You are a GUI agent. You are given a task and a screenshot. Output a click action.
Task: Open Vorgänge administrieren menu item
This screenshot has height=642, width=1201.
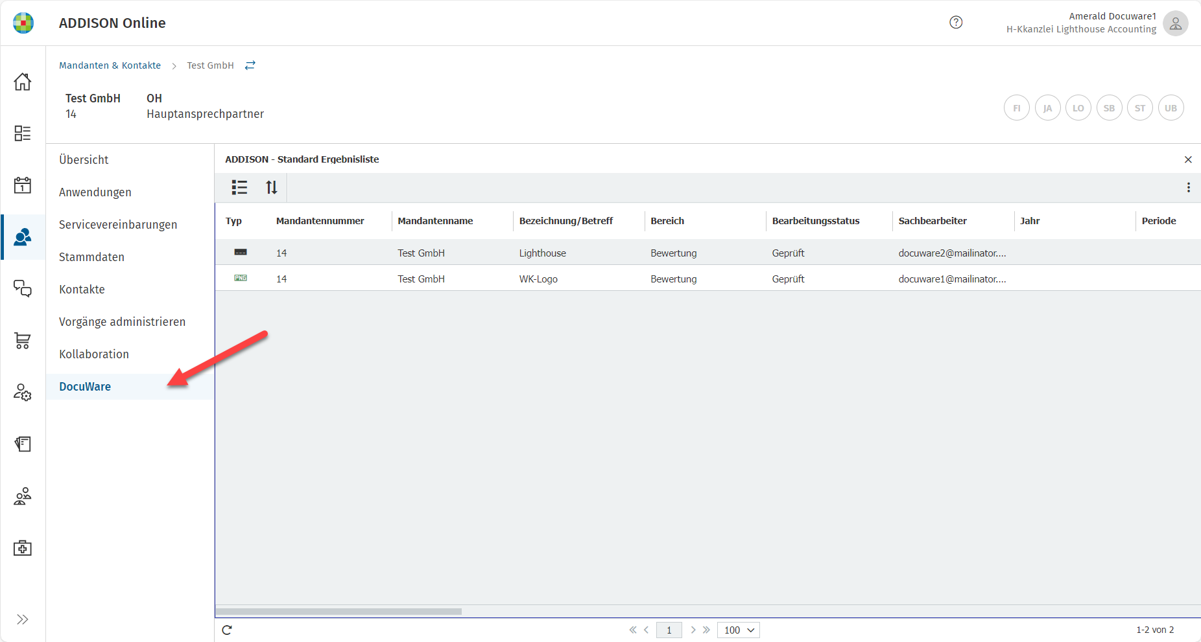coord(122,322)
